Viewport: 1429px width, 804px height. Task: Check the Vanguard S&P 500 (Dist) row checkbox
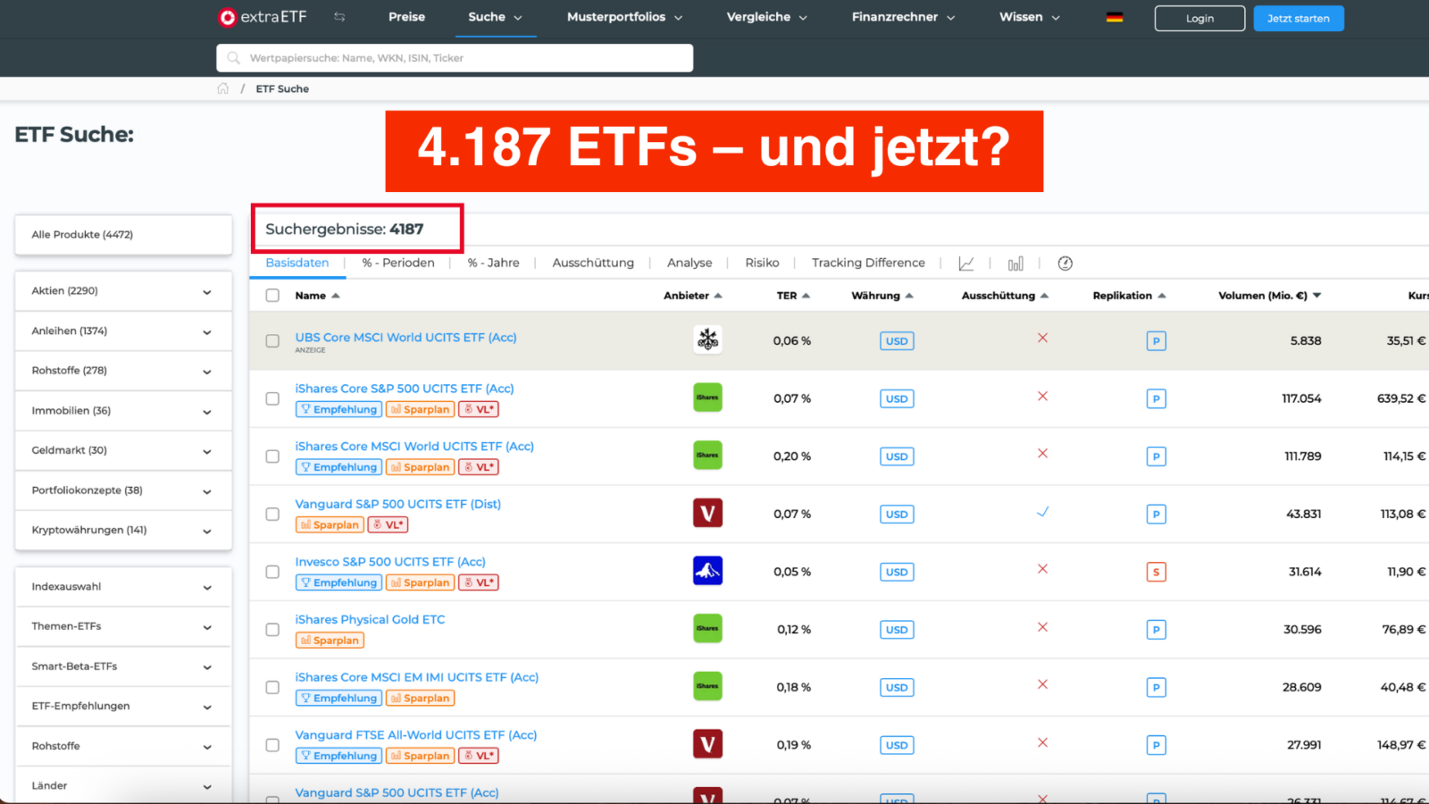point(272,515)
